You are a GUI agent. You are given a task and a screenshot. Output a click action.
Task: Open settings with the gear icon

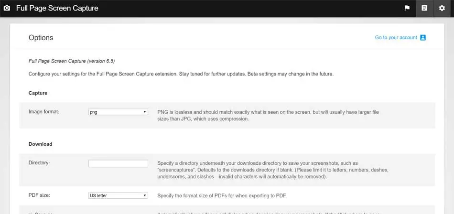pos(442,8)
